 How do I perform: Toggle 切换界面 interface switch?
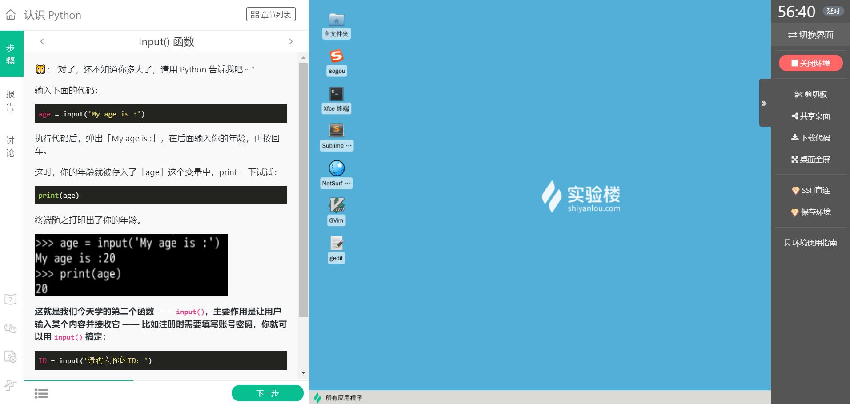[x=810, y=35]
